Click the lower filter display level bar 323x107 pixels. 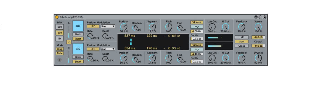[x=215, y=46]
